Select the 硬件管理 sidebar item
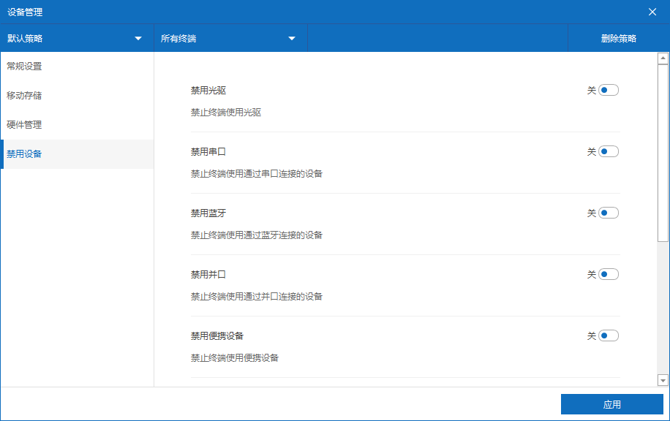 point(77,125)
